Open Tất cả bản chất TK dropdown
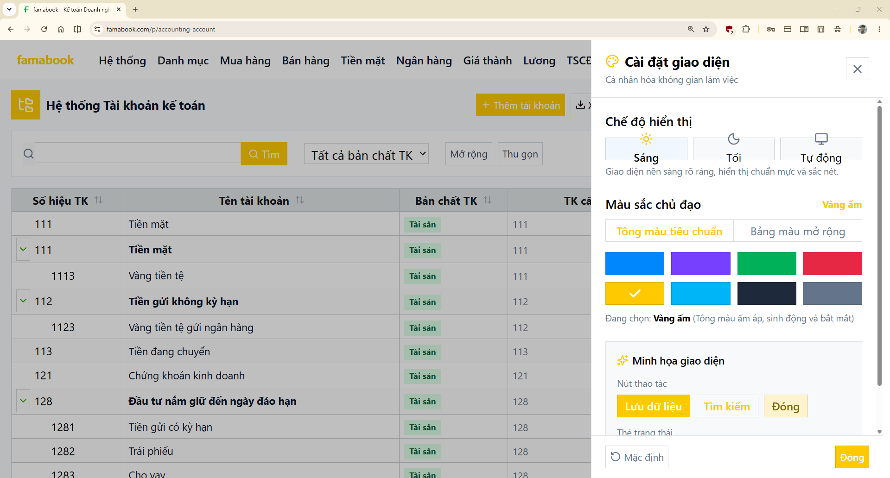 click(366, 154)
